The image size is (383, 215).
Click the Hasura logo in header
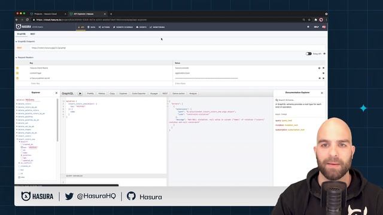tap(24, 27)
